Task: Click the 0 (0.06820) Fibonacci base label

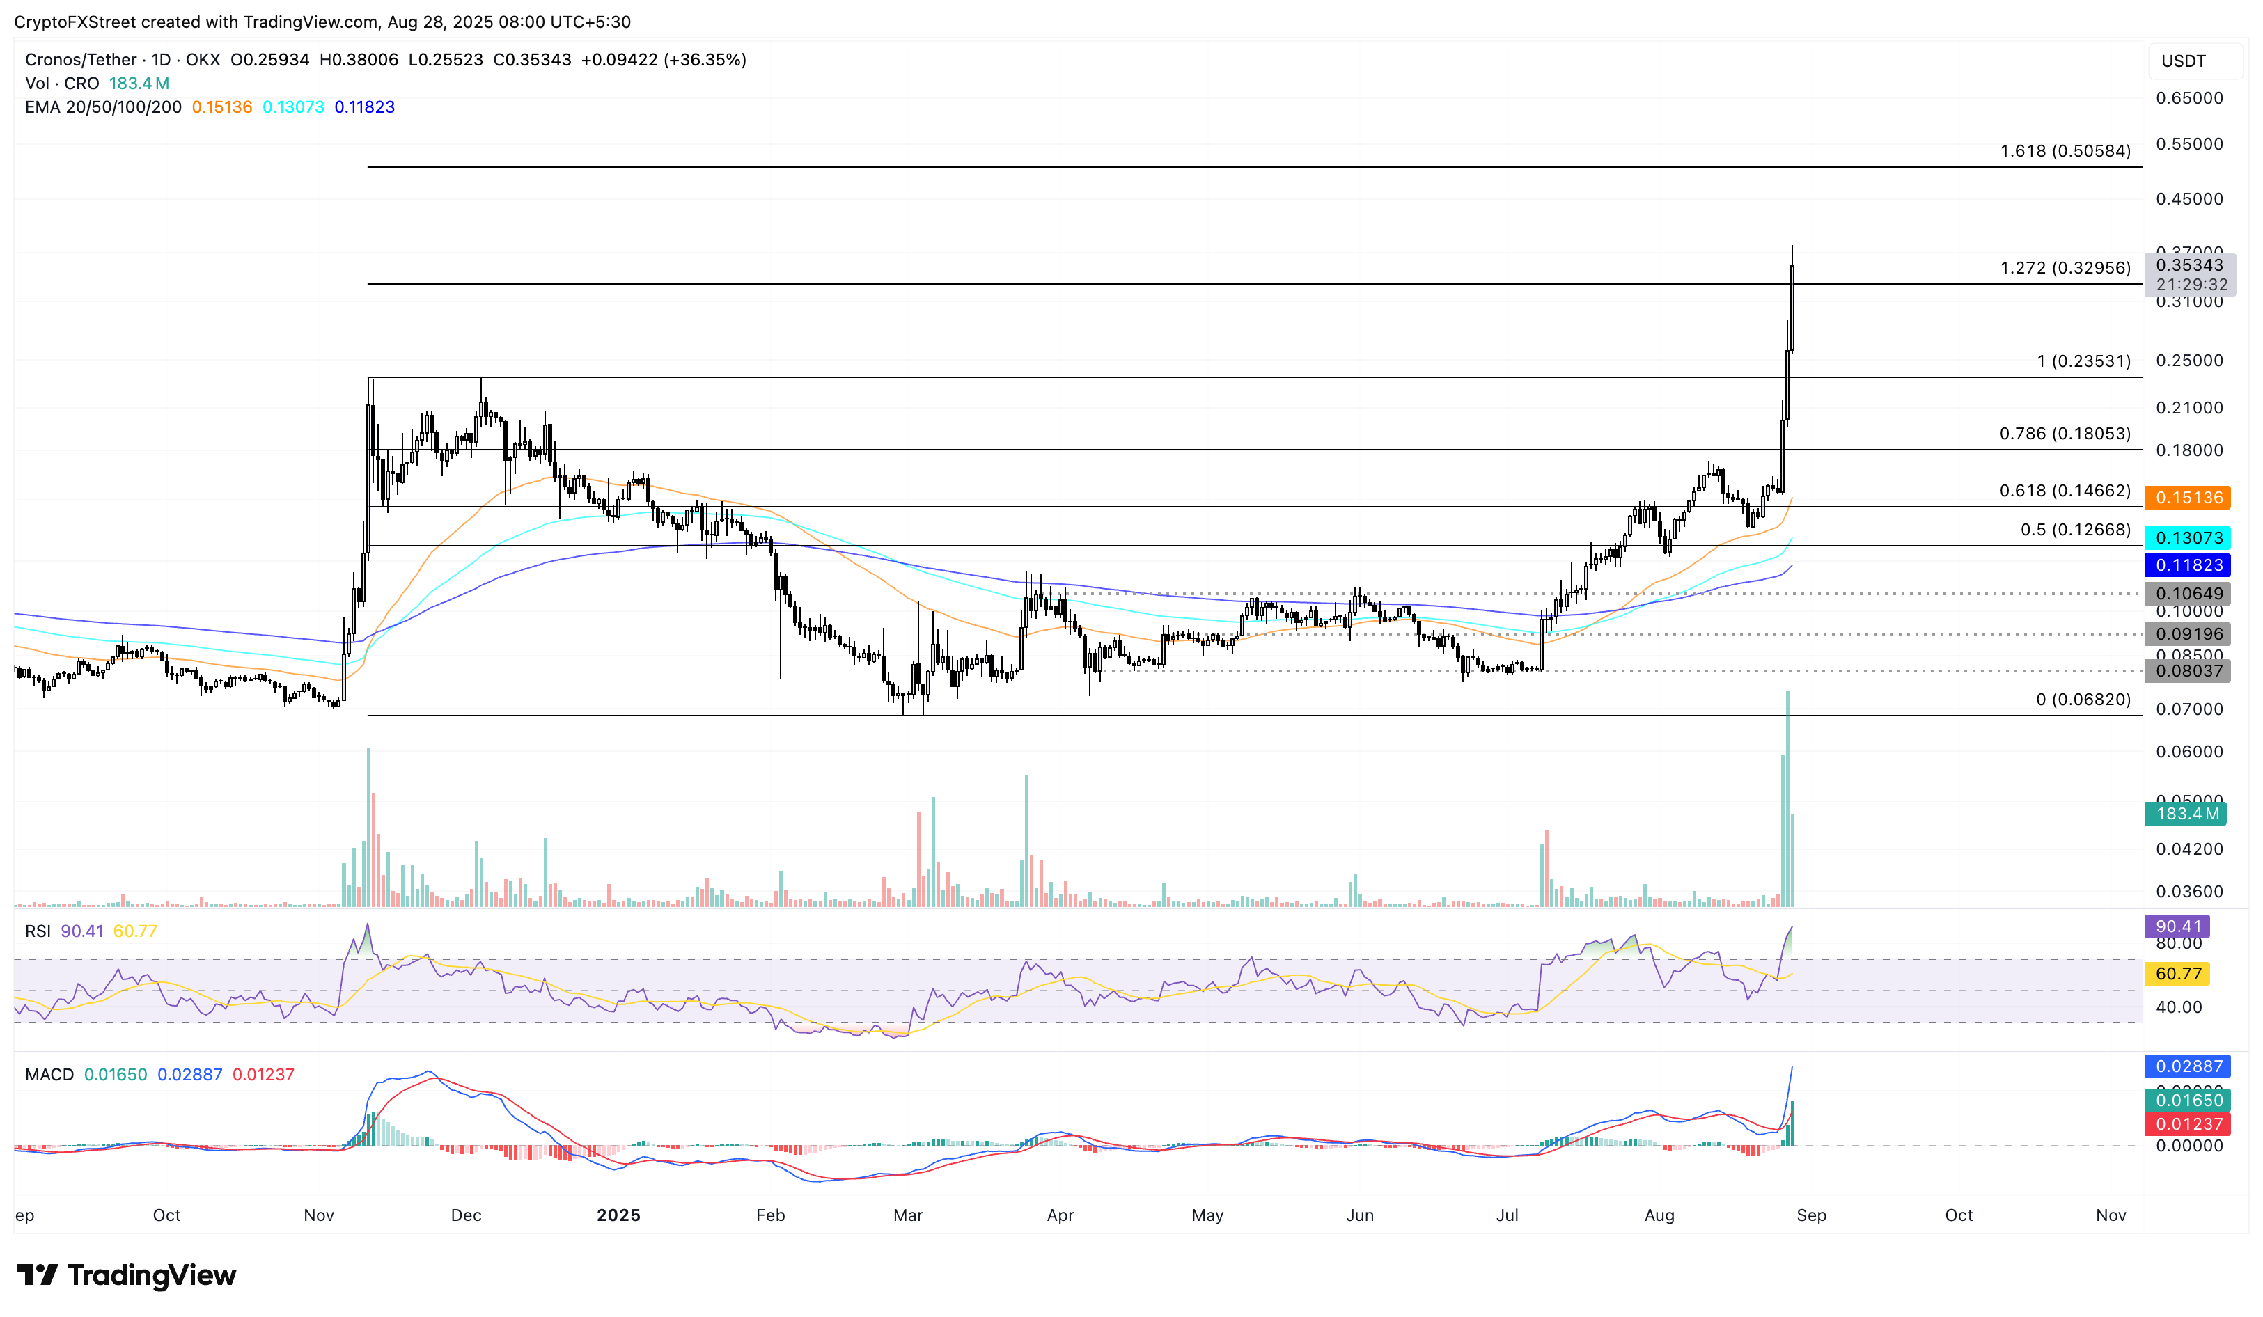Action: (x=2083, y=700)
